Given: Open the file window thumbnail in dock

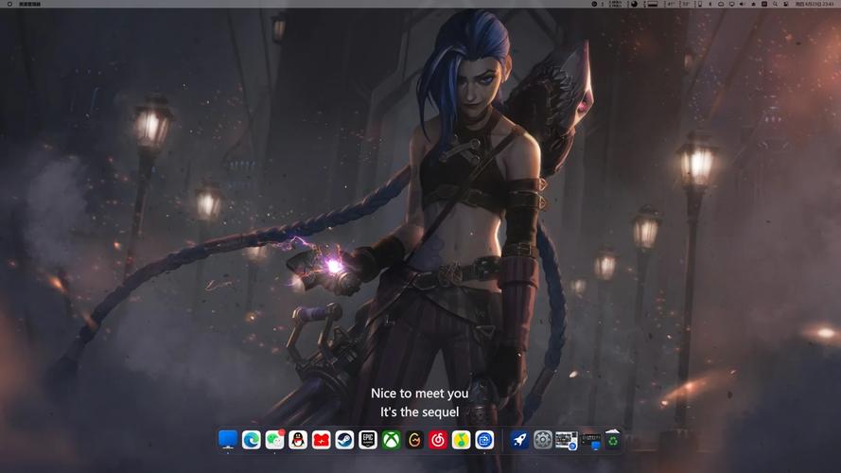Looking at the screenshot, I should point(567,440).
